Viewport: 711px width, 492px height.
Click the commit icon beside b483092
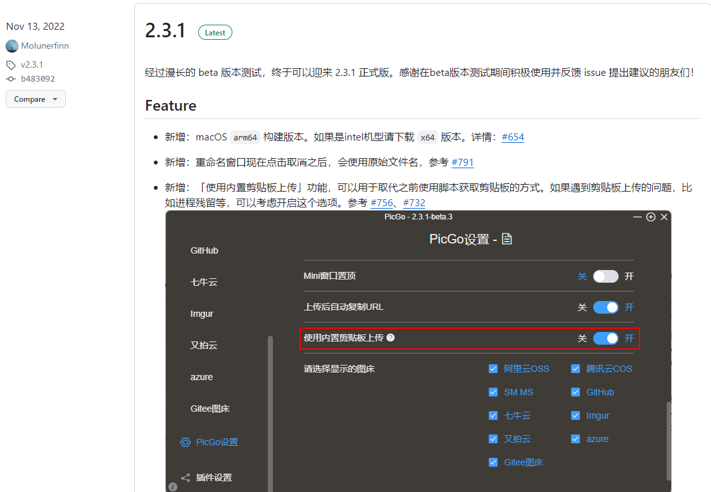pyautogui.click(x=10, y=79)
